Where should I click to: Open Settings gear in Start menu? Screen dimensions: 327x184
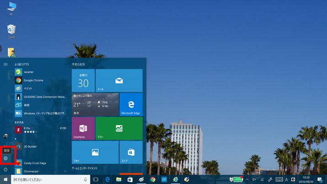click(5, 158)
